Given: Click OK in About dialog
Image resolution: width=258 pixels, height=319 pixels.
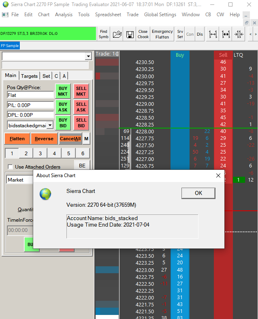Looking at the screenshot, I should (x=198, y=193).
